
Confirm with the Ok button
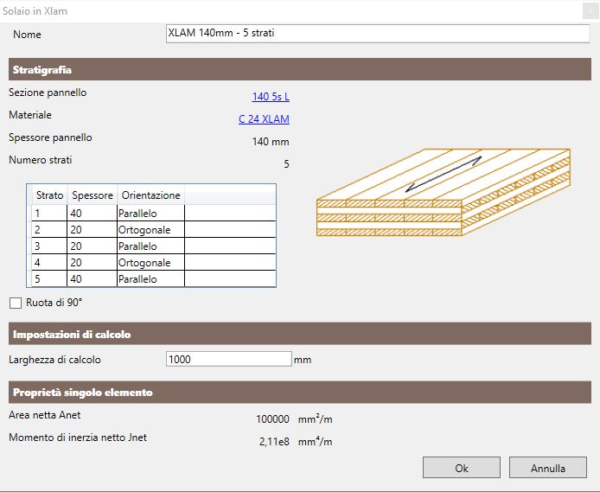pos(462,468)
